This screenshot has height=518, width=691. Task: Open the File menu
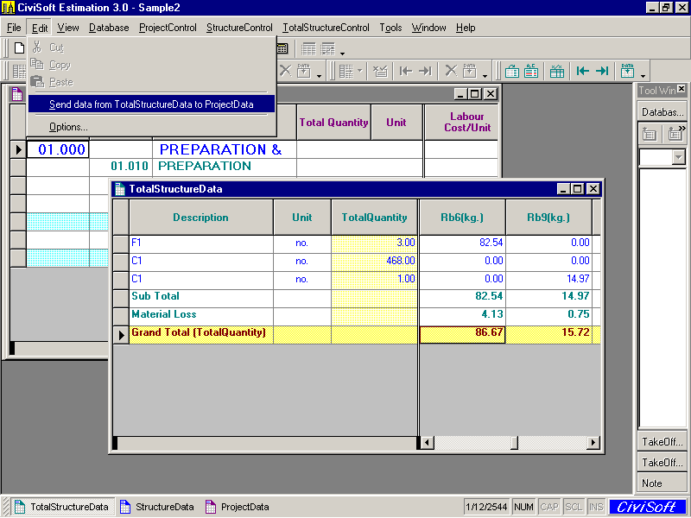tap(14, 28)
